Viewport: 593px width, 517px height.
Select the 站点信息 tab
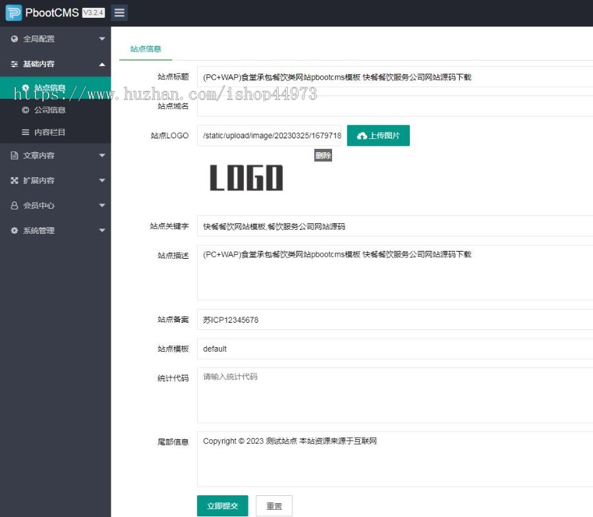[x=146, y=49]
